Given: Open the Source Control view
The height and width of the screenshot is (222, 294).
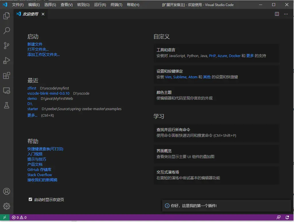Looking at the screenshot, I should pos(6,46).
